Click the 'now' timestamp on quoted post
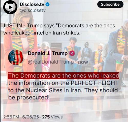 coord(83,62)
